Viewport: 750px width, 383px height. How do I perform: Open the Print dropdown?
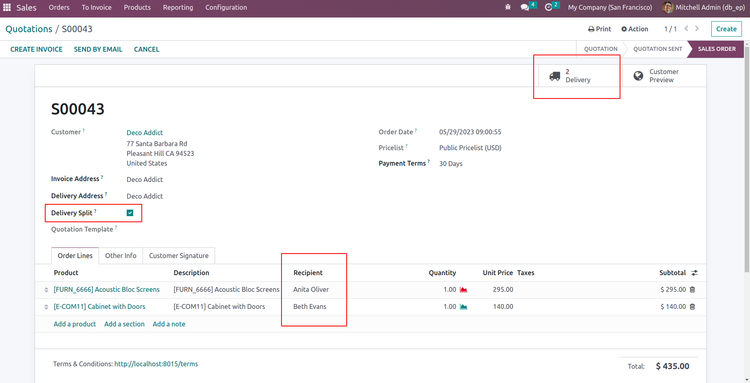point(600,29)
